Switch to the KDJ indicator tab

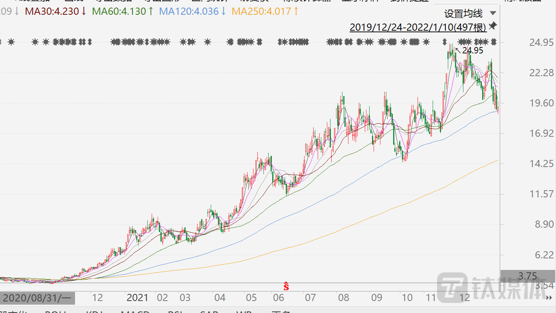[x=94, y=312]
